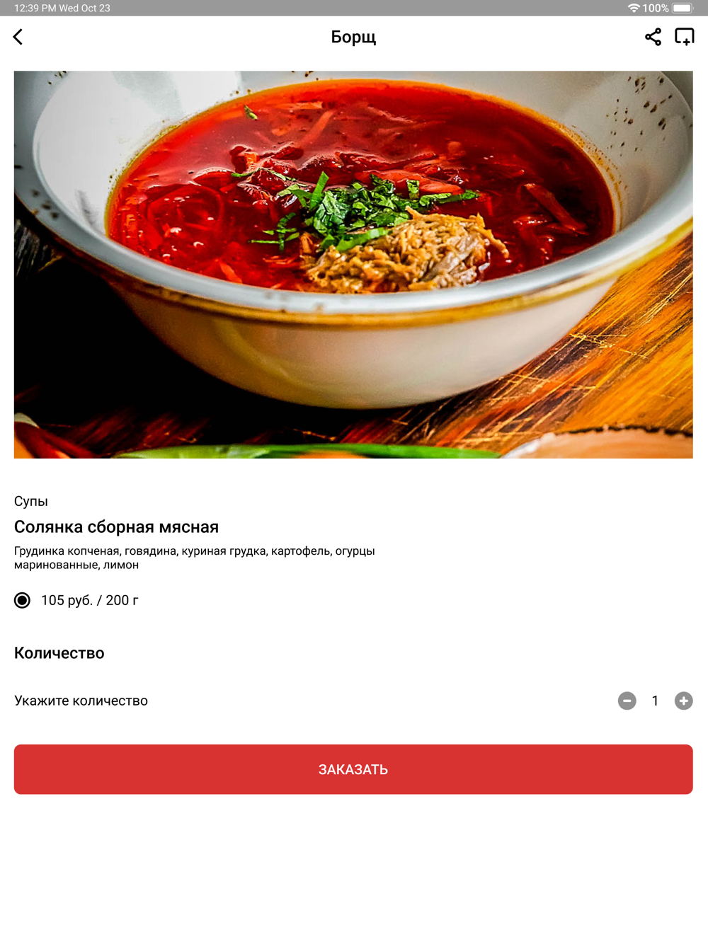Tap the 100% battery percentage text
The width and height of the screenshot is (708, 944).
point(656,8)
